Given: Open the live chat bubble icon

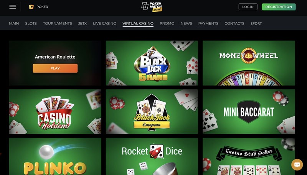Looking at the screenshot, I should point(297,165).
